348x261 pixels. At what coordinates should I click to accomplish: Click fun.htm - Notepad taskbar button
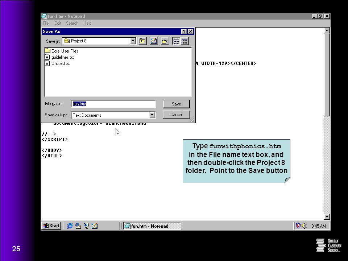[152, 226]
